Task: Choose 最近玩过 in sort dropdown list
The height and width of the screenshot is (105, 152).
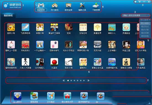Action: click(145, 26)
